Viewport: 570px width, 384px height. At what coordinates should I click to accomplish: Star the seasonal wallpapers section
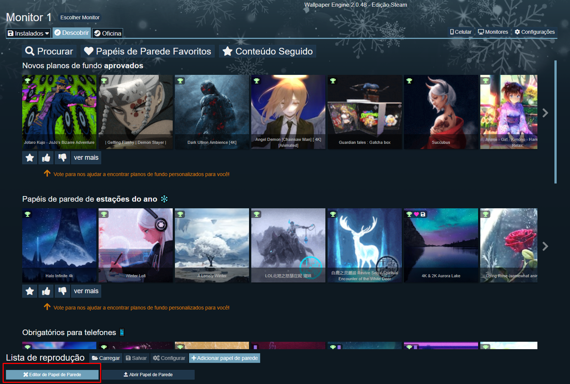(x=30, y=291)
